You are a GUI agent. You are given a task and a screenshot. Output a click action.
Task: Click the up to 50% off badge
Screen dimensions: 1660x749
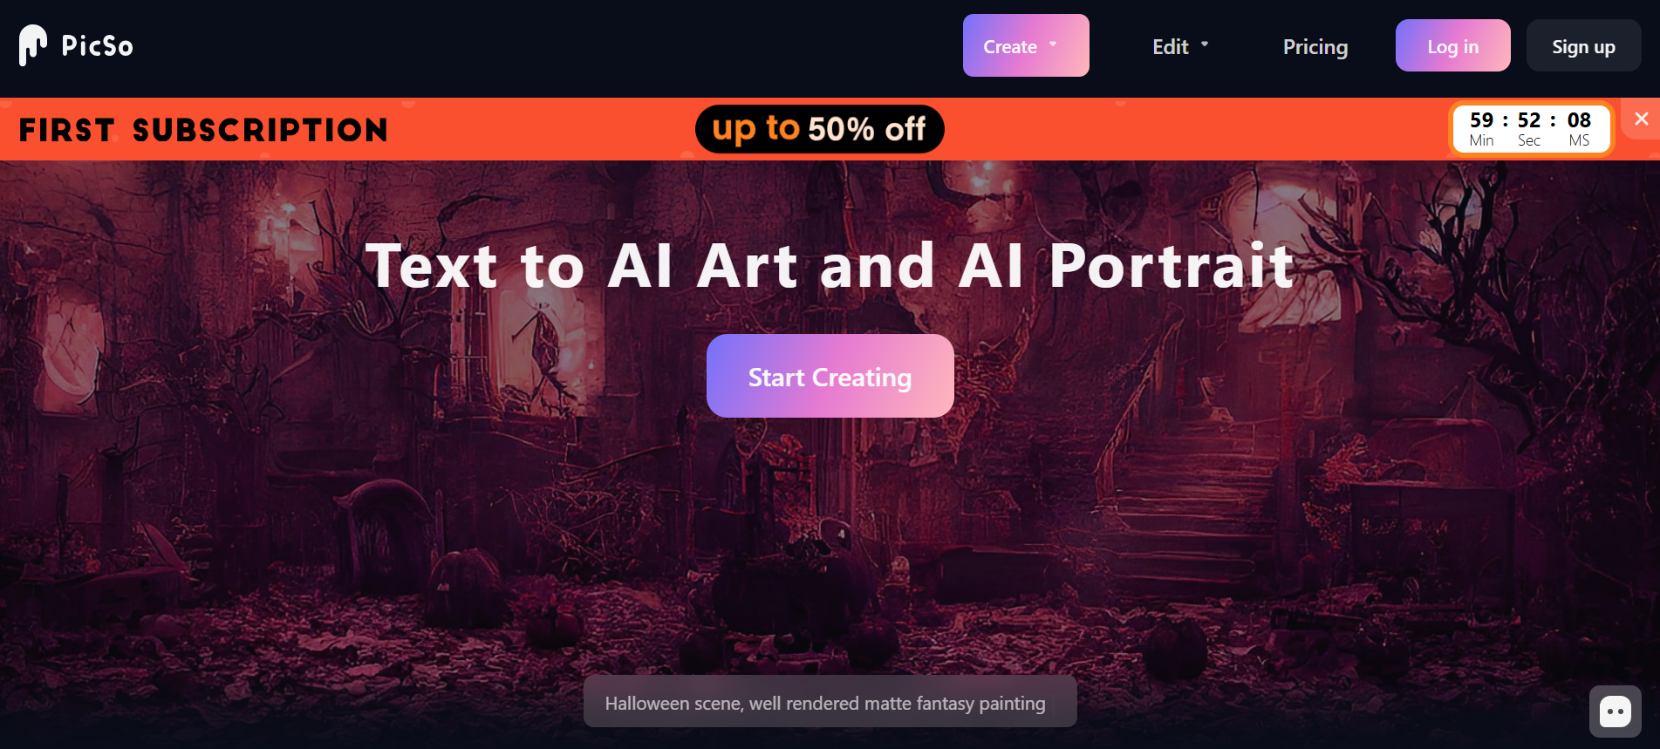point(819,129)
